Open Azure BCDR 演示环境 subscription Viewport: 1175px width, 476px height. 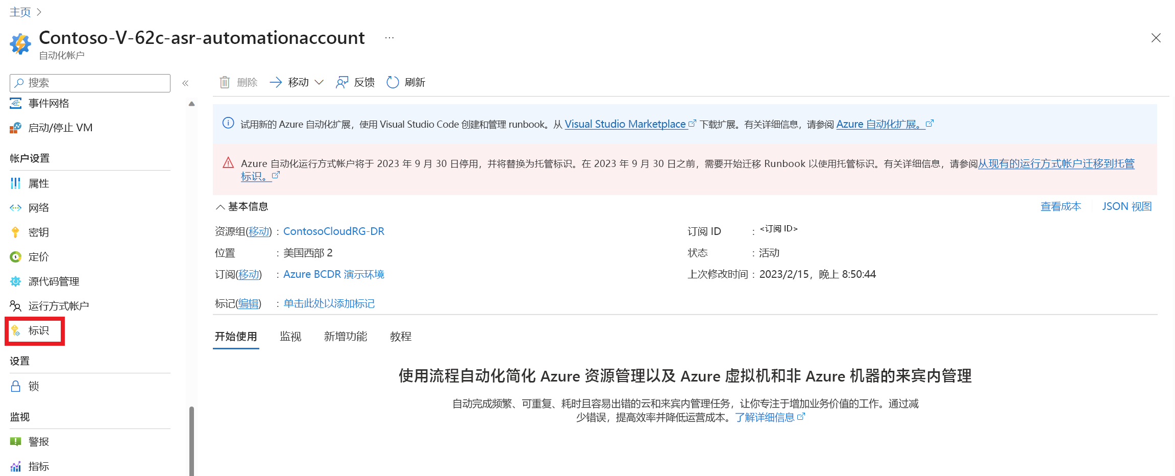[334, 274]
